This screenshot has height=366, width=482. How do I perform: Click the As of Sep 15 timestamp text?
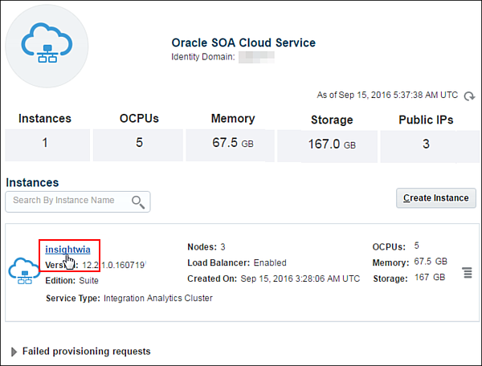point(388,96)
